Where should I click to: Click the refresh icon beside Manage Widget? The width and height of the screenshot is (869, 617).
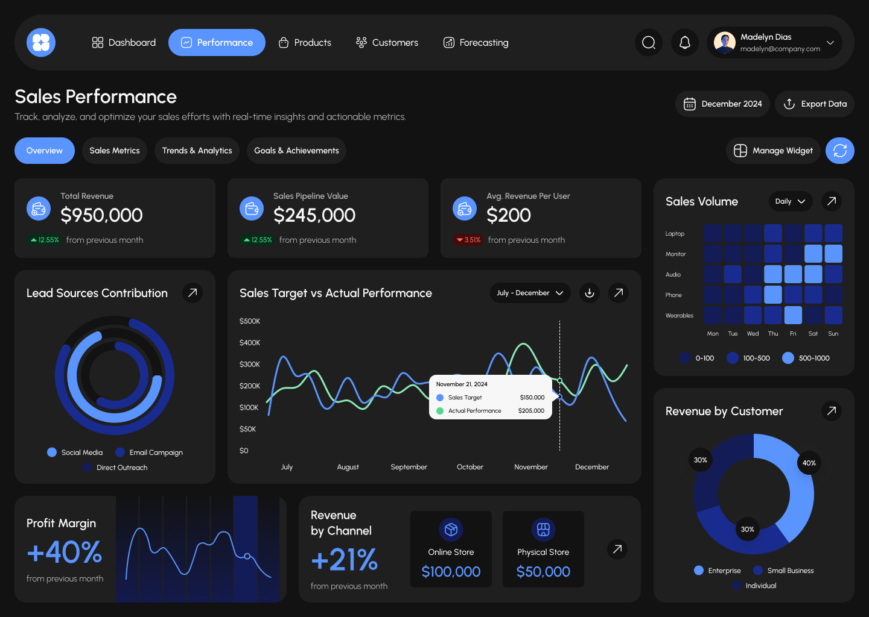[839, 151]
